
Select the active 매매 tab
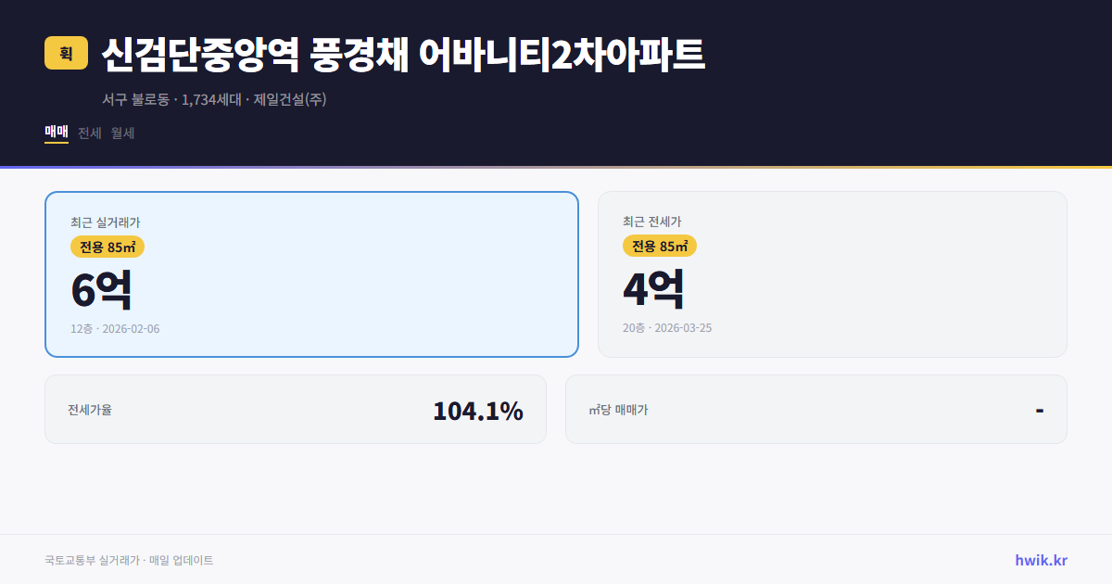point(56,132)
